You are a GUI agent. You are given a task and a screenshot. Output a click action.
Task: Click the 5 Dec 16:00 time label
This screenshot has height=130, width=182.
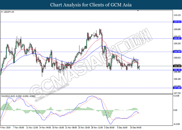122,128
